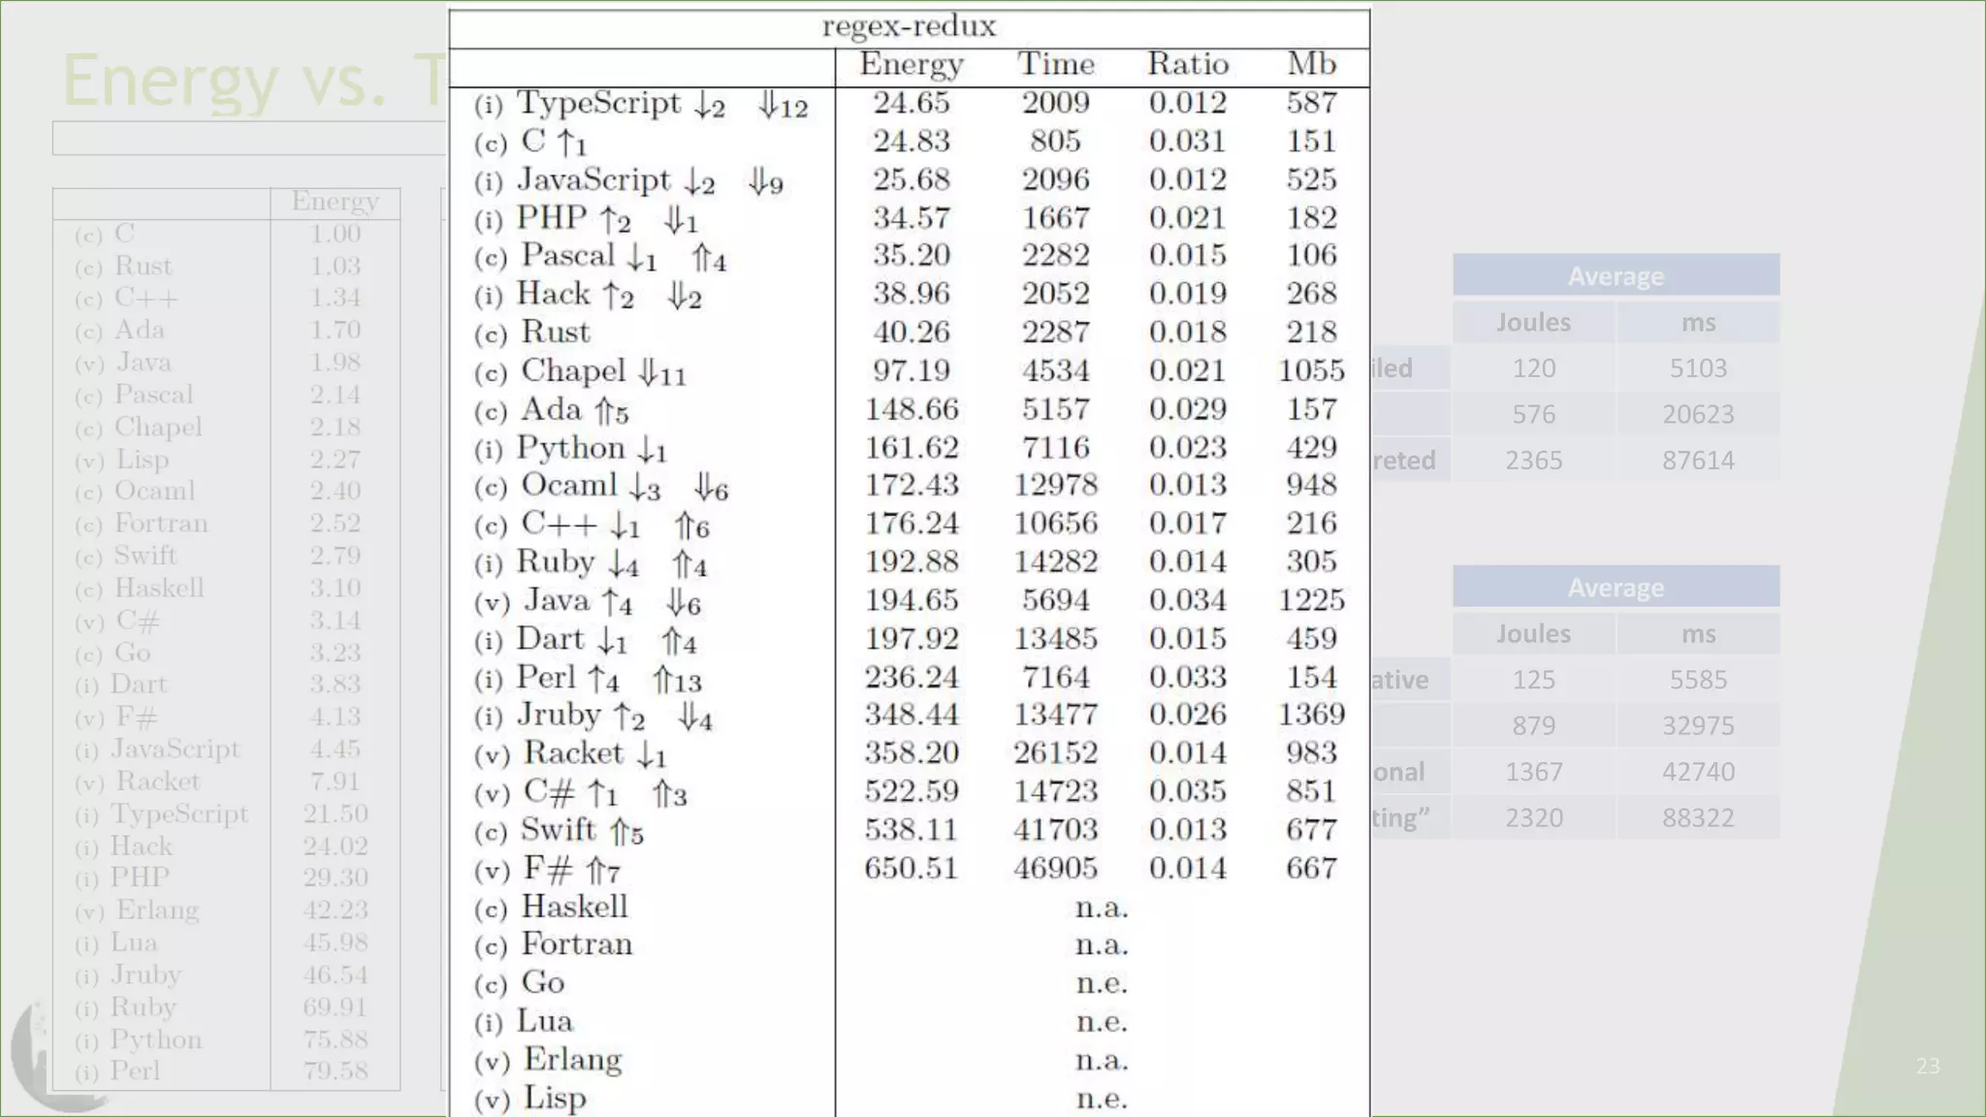Image resolution: width=1986 pixels, height=1117 pixels.
Task: Select the 'regex-redux' table title
Action: tap(909, 26)
